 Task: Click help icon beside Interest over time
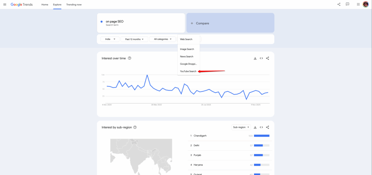[x=130, y=58]
